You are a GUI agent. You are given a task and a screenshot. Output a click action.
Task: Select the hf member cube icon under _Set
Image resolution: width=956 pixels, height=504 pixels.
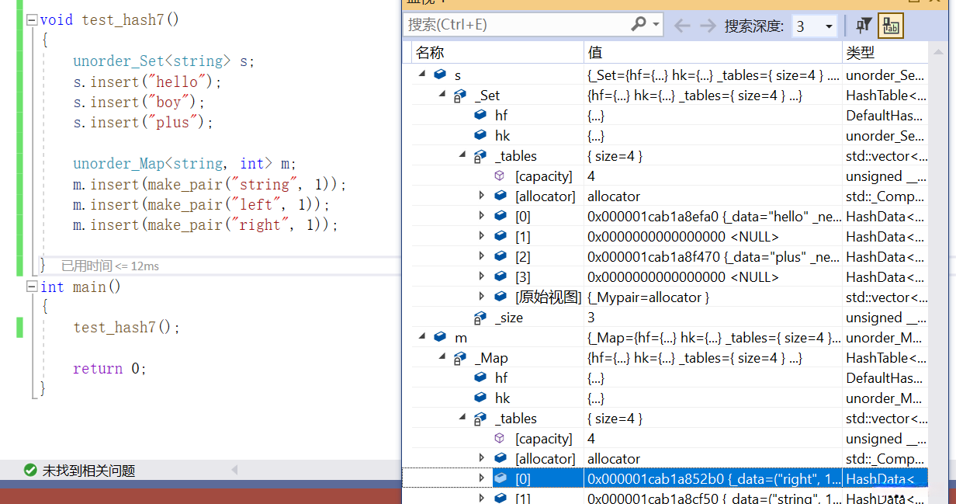pyautogui.click(x=480, y=115)
